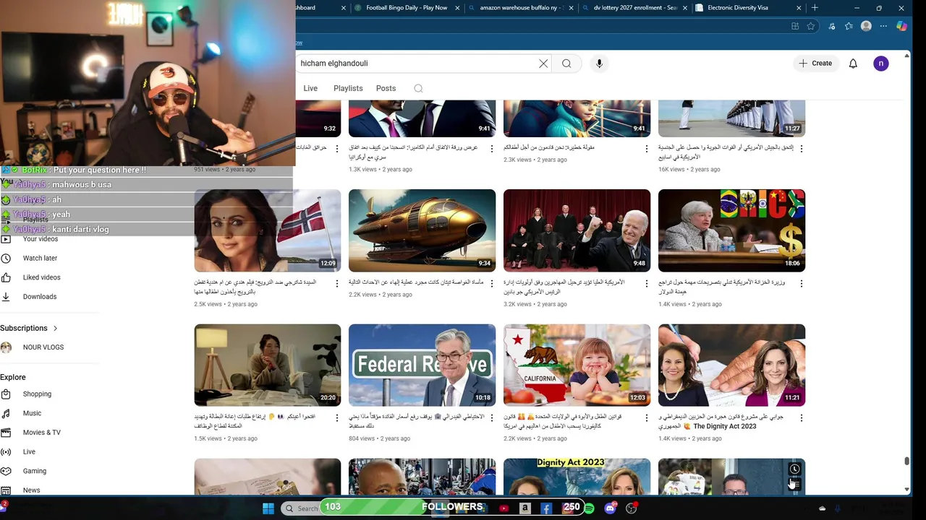Open the three-dot menu of the top-row 9:41 child video
The width and height of the screenshot is (926, 520).
646,149
